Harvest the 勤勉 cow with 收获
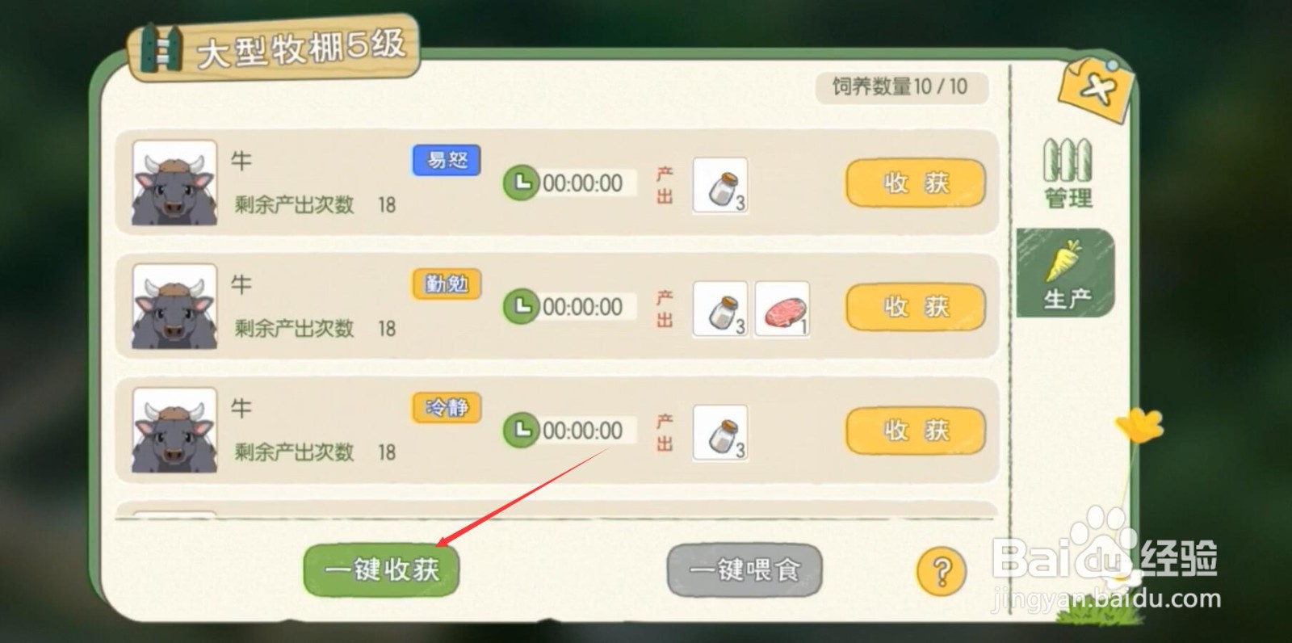The height and width of the screenshot is (643, 1292). pos(916,307)
